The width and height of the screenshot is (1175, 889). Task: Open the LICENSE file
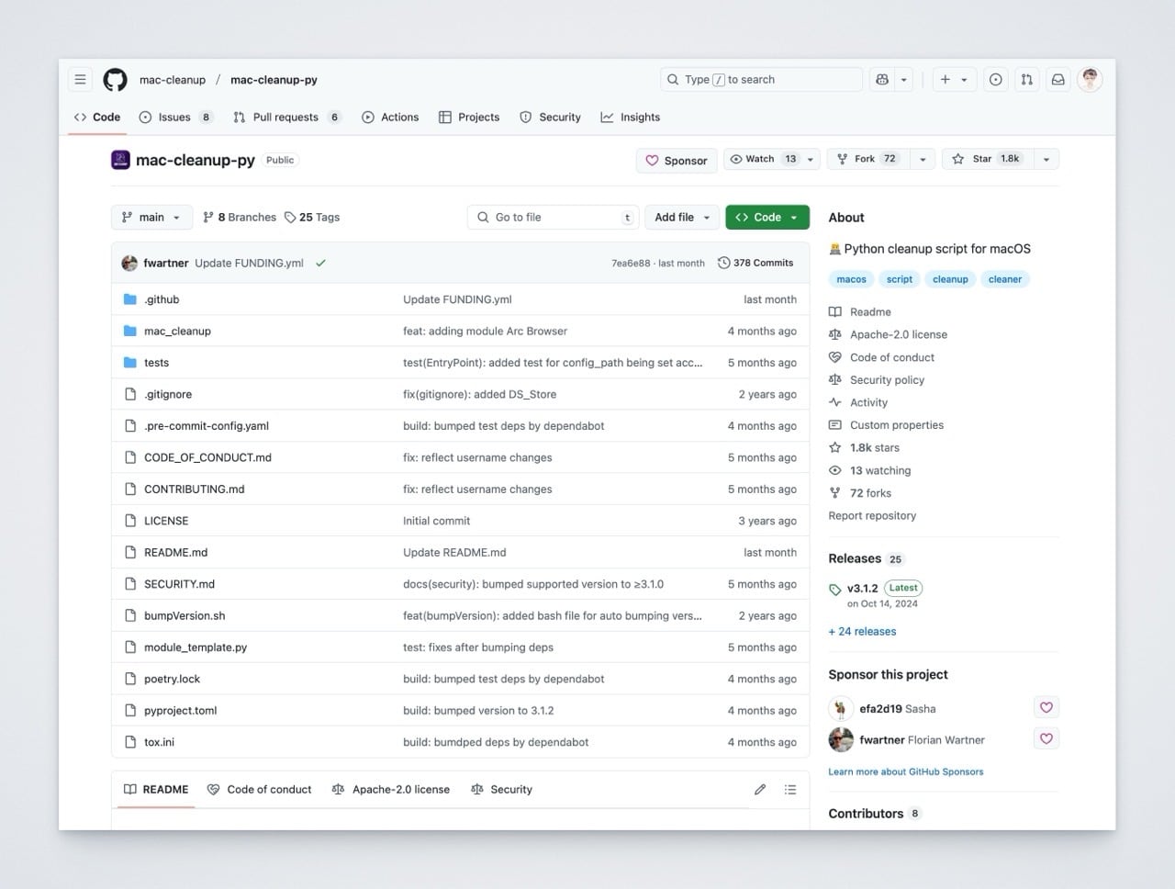166,521
